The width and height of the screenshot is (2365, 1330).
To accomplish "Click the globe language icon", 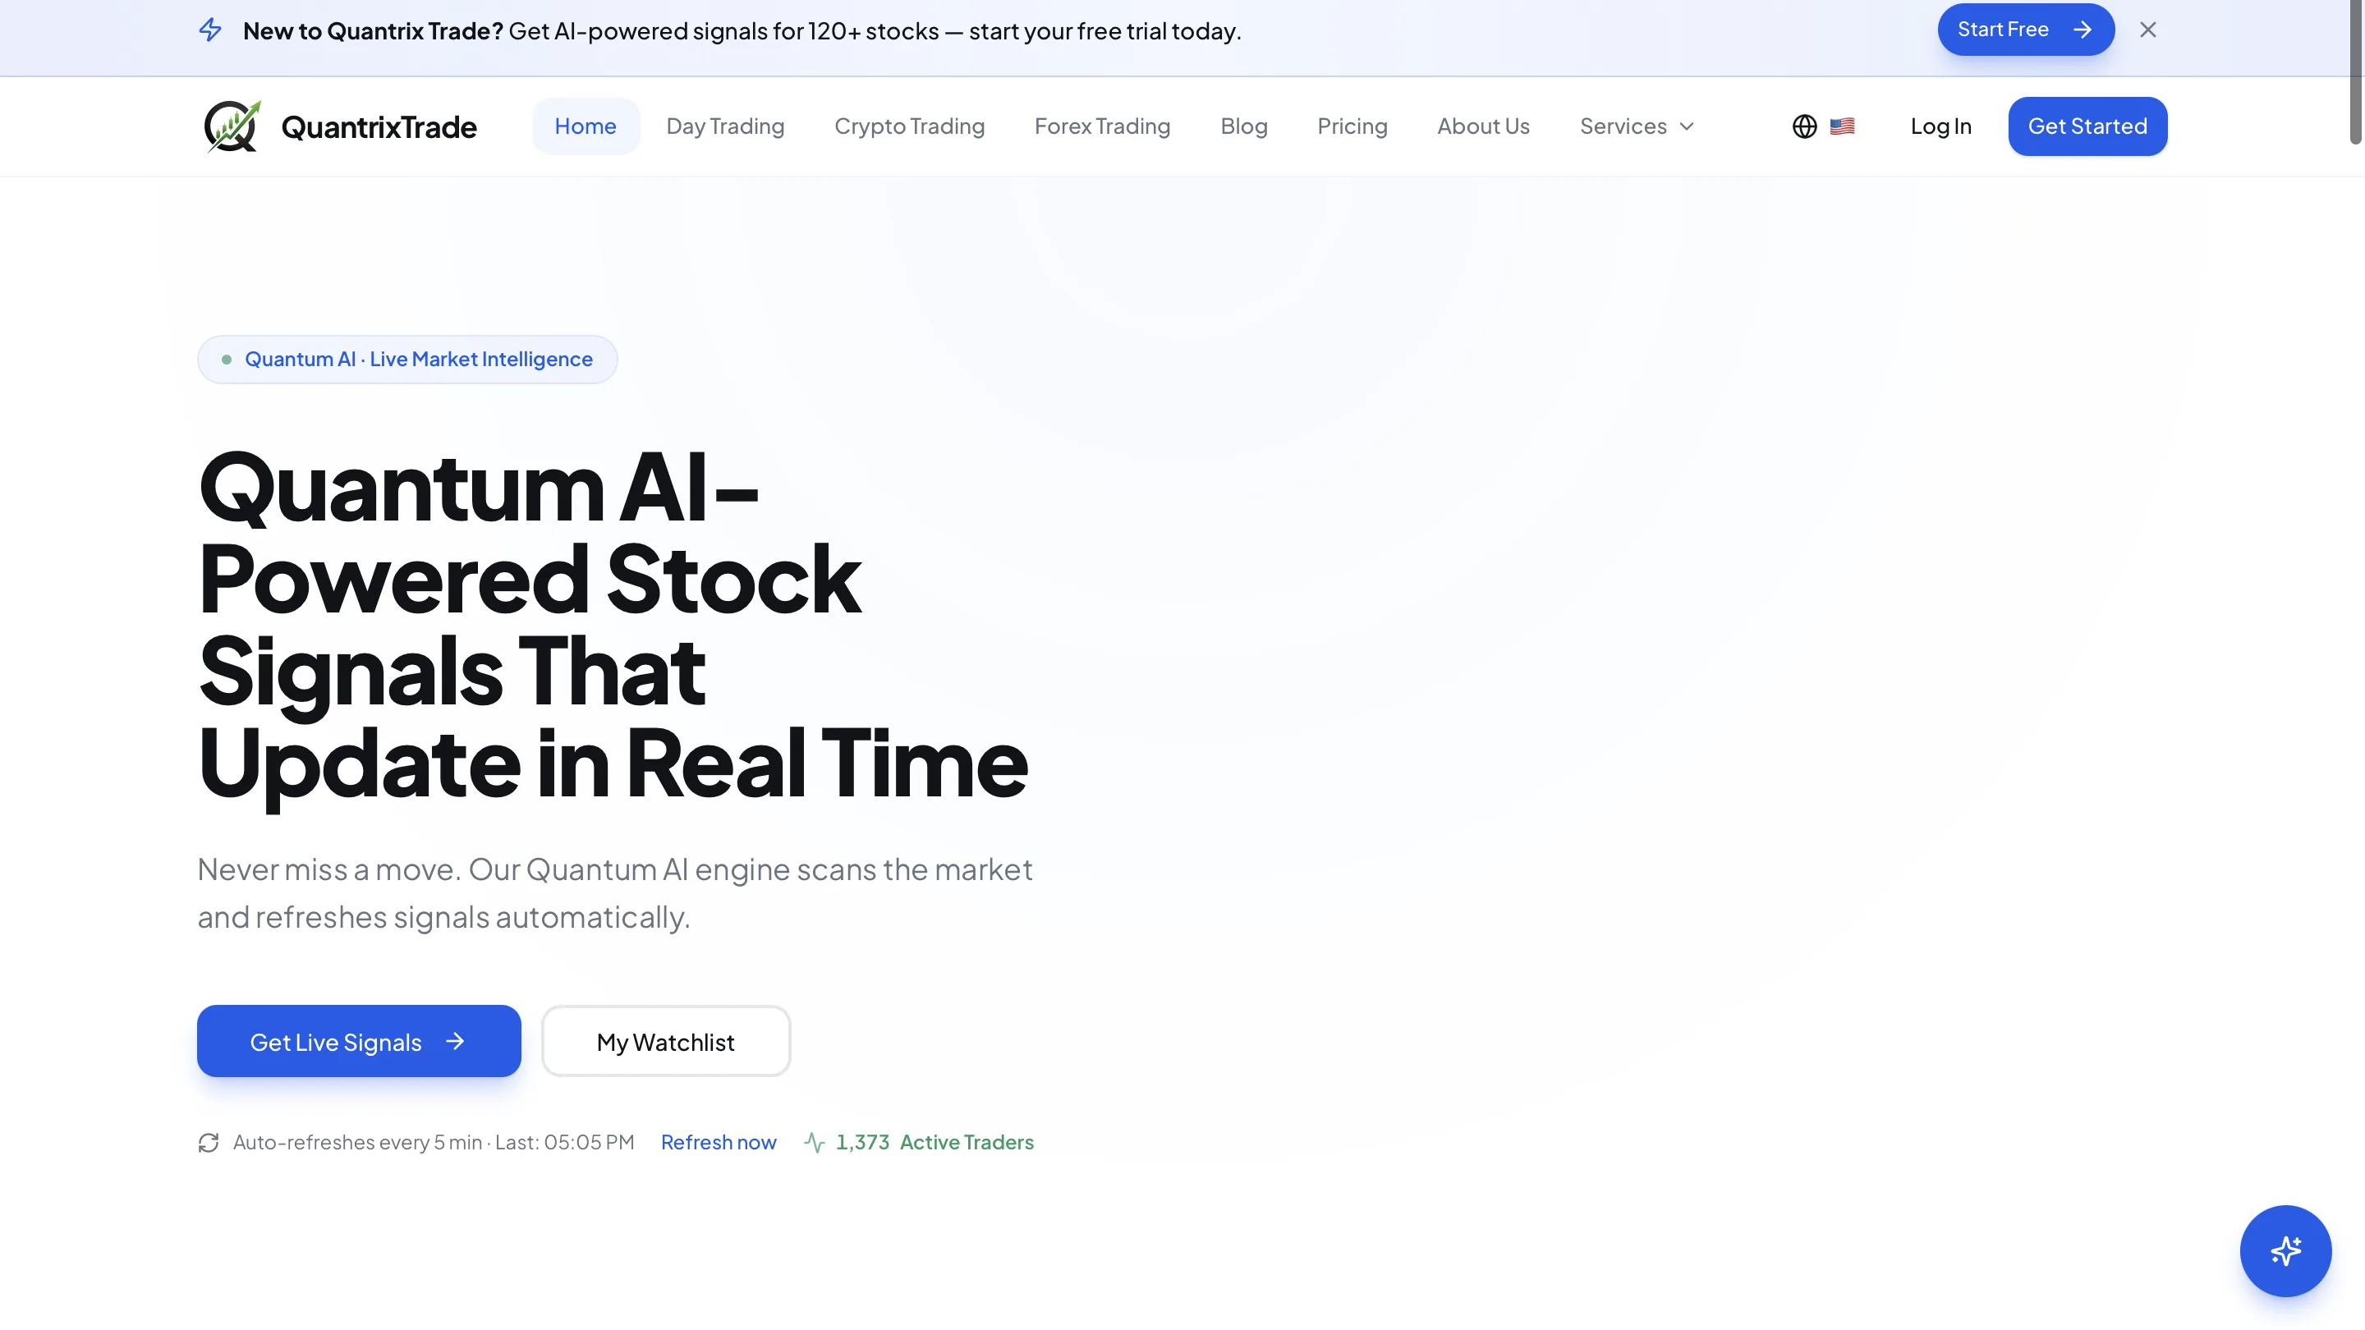I will pyautogui.click(x=1804, y=126).
